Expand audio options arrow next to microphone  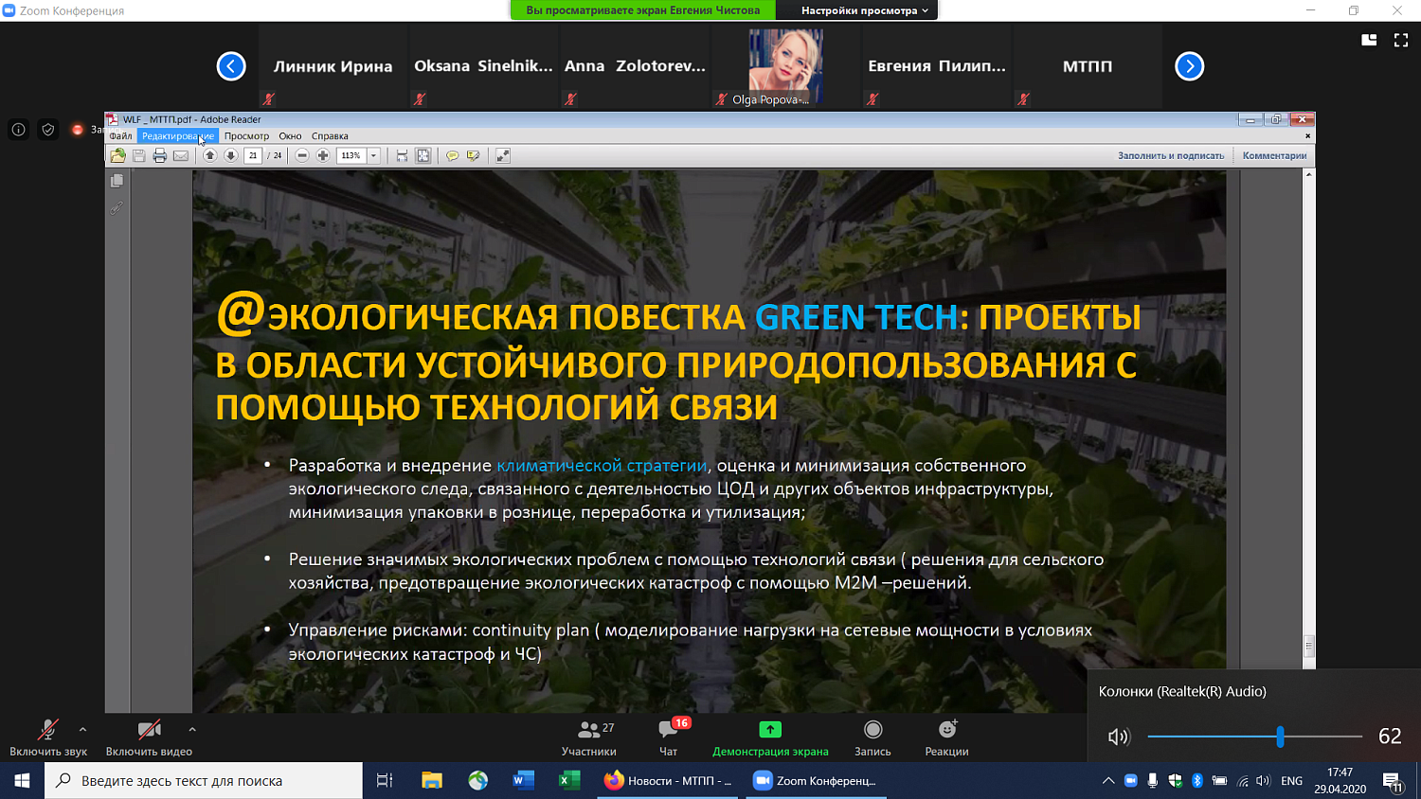[x=82, y=730]
